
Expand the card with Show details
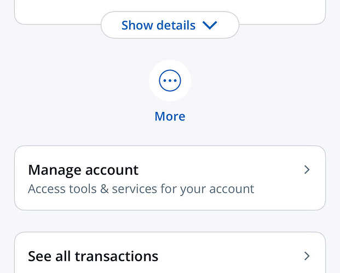coord(170,25)
